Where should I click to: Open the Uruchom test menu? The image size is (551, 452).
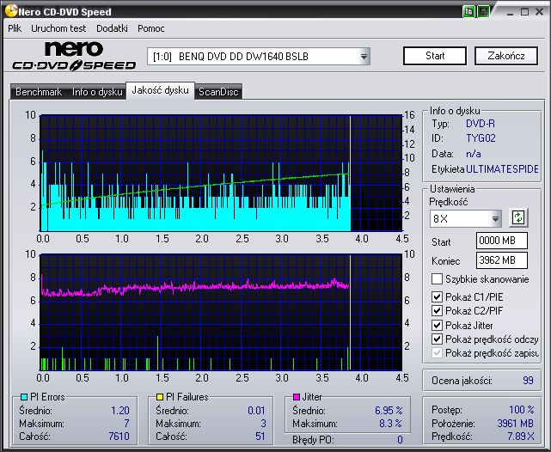(x=58, y=28)
